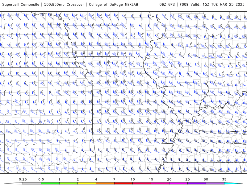The width and height of the screenshot is (247, 185).
Task: Click the '25' legend value
Action: (x=187, y=179)
